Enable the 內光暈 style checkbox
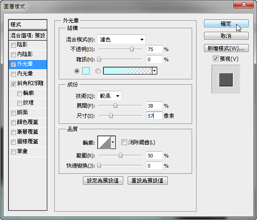257x220 pixels. pos(13,74)
